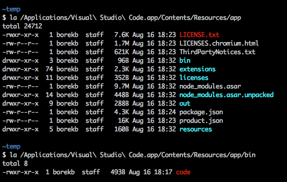Select the 448B size value
Viewport: 287px width, 182px height.
click(x=122, y=95)
